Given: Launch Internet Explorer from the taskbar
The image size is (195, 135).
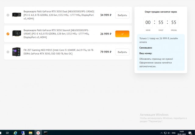Looking at the screenshot, I should (15, 133).
